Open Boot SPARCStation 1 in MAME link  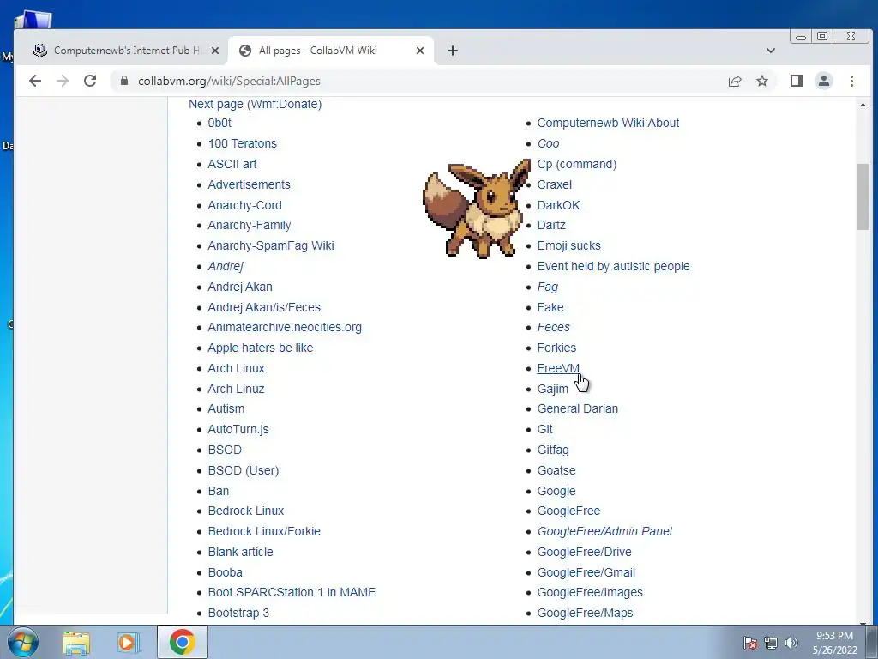pyautogui.click(x=292, y=592)
